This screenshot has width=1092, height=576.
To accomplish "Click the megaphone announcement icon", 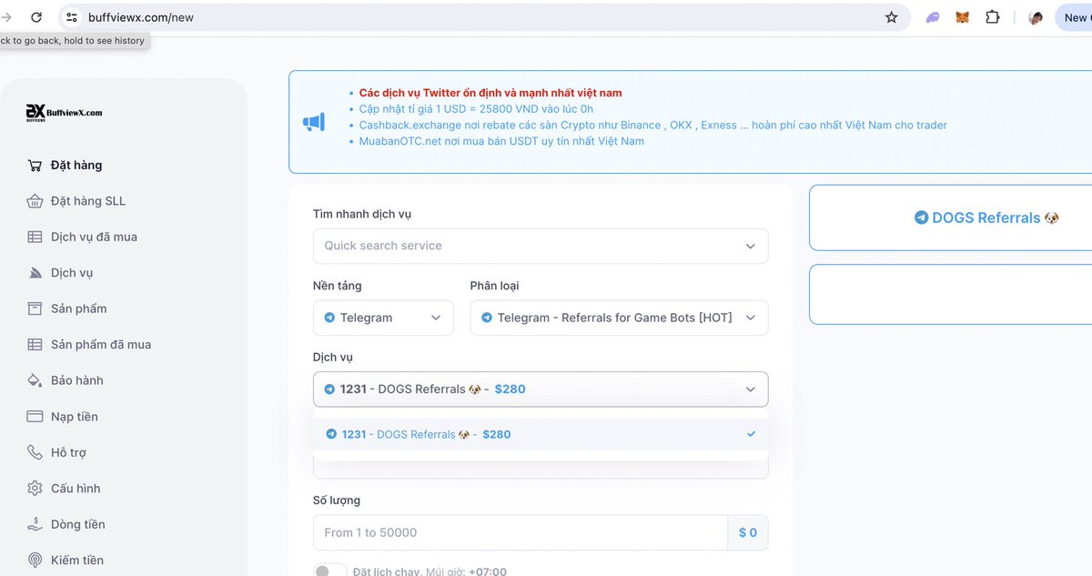I will 313,122.
